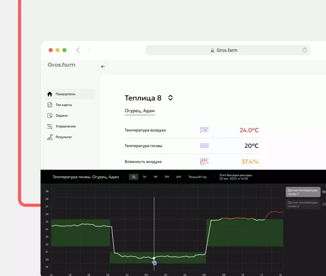Click the Тех.карты document icon
The image size is (326, 276).
50,105
